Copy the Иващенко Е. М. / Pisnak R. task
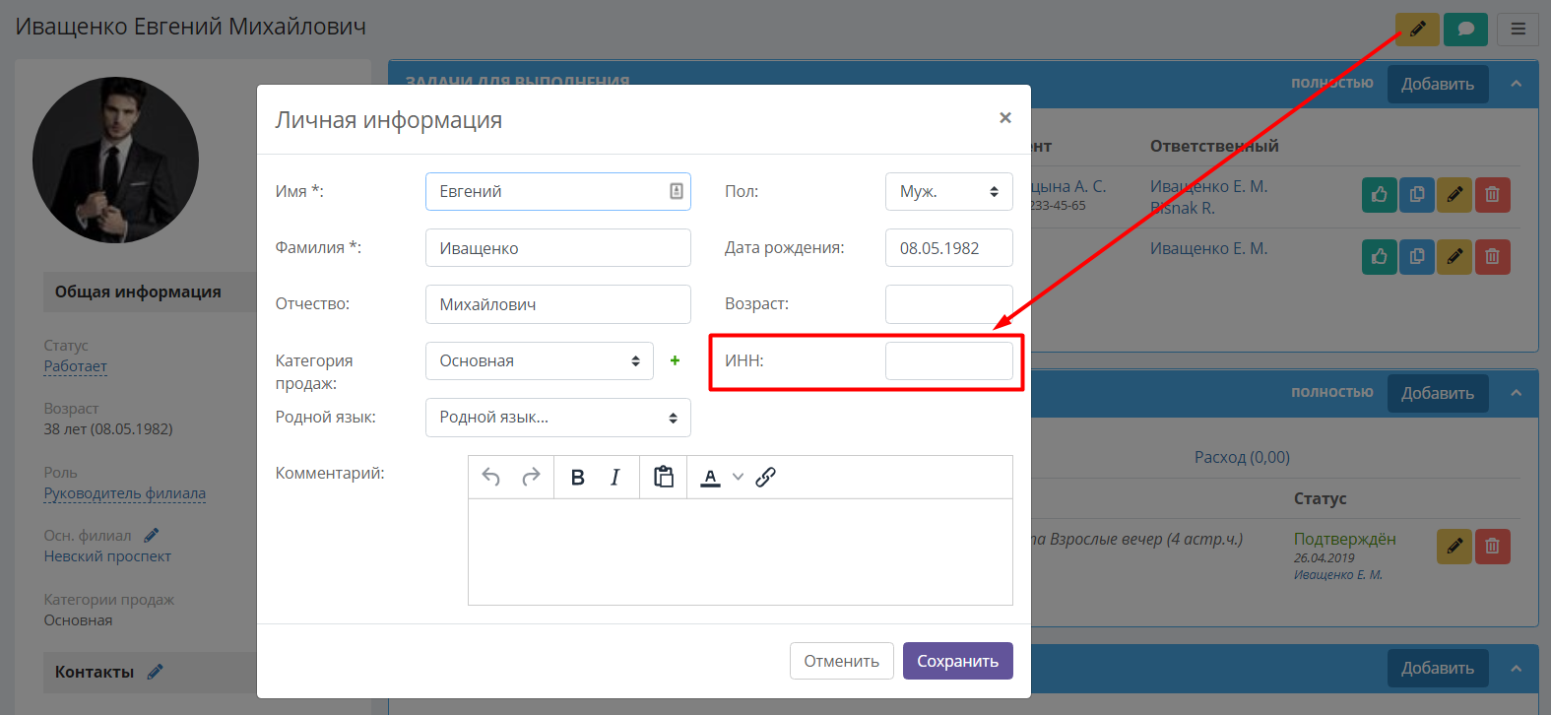Viewport: 1551px width, 715px height. [x=1417, y=195]
